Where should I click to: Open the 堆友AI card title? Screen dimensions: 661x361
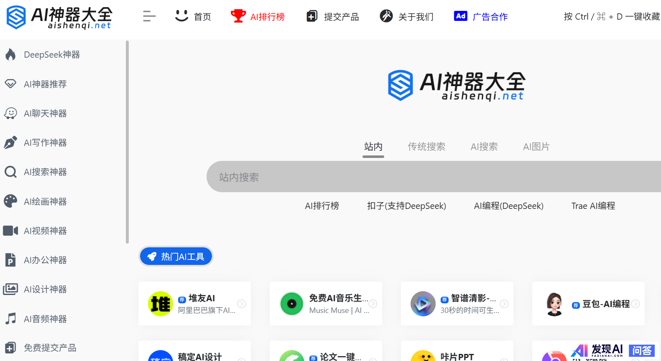(x=202, y=298)
